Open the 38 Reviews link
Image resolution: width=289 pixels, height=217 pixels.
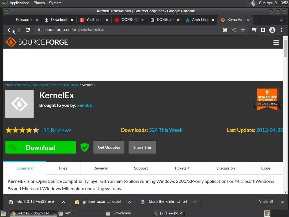tap(57, 130)
